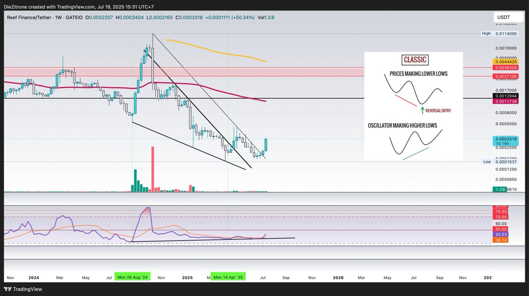Select the red 0.0036325 price label

point(506,67)
